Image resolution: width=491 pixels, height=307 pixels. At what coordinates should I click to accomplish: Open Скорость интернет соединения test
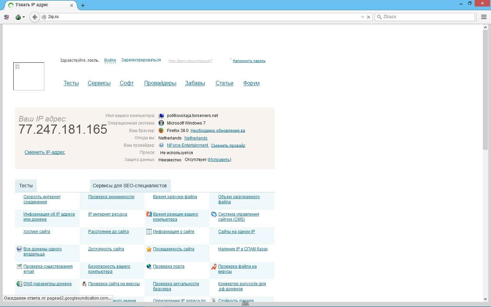pos(42,199)
